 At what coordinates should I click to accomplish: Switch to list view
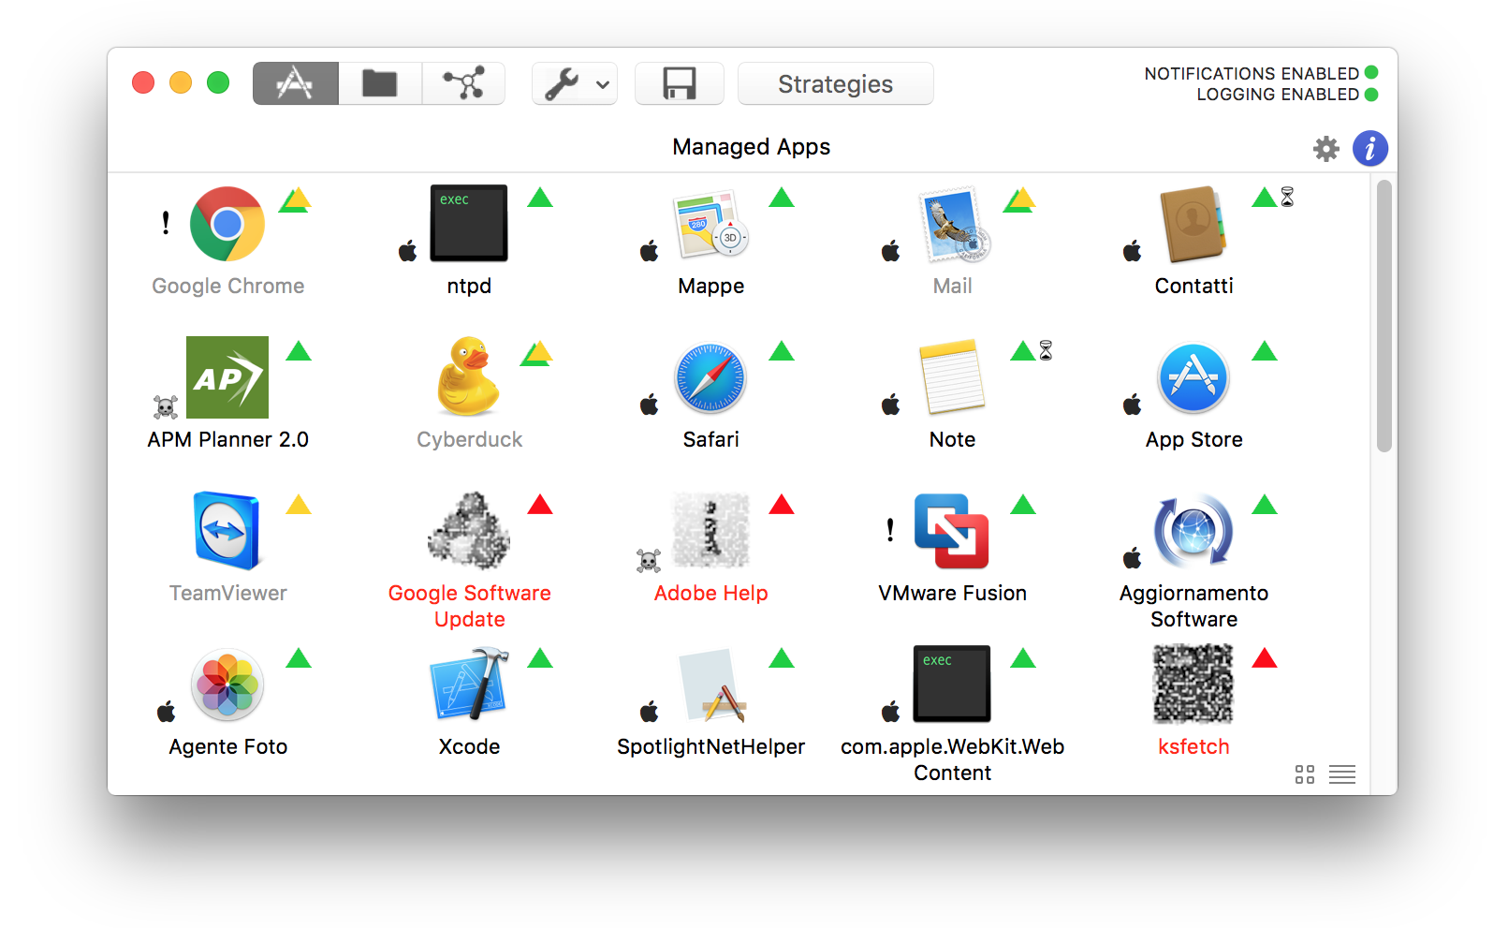click(1342, 774)
